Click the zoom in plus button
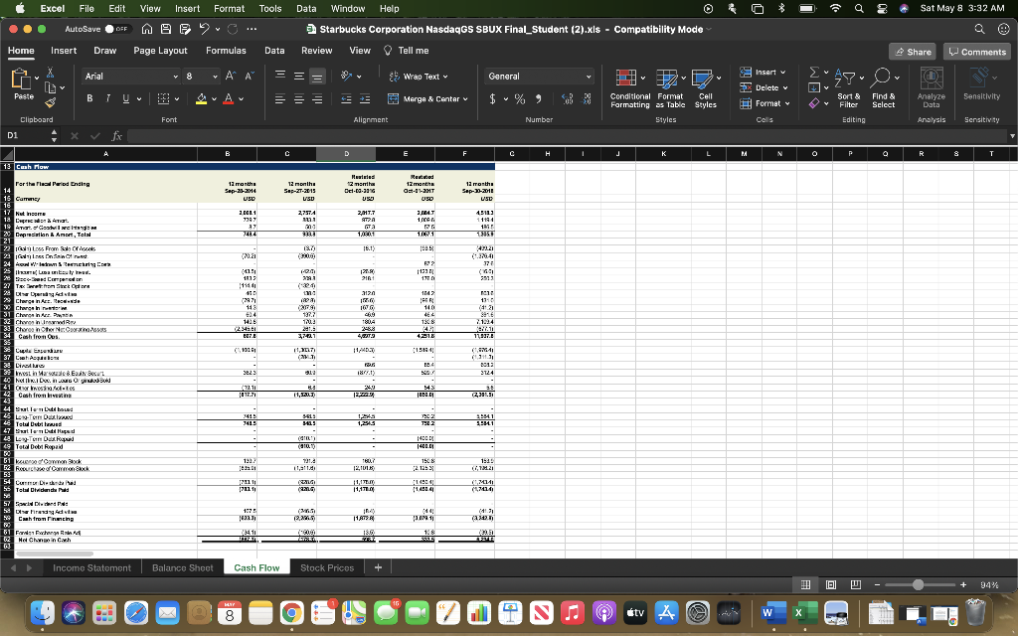Viewport: 1018px width, 636px height. pyautogui.click(x=963, y=584)
